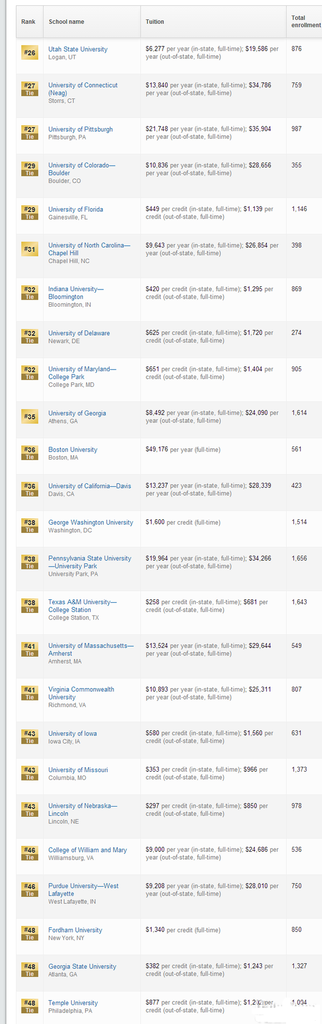The width and height of the screenshot is (322, 1024).
Task: Click Fordham University's #48 Tie badge
Action: pyautogui.click(x=30, y=934)
